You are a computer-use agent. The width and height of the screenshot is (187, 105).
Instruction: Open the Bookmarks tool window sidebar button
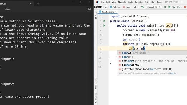[x=96, y=83]
